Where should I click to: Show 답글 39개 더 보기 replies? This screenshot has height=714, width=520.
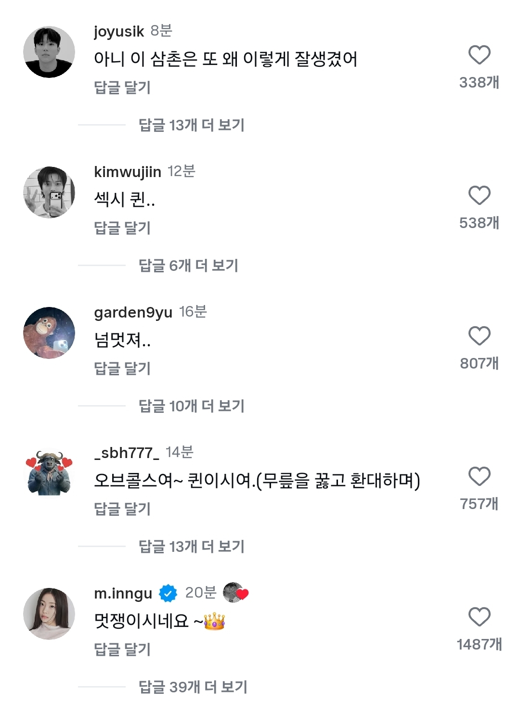click(193, 687)
